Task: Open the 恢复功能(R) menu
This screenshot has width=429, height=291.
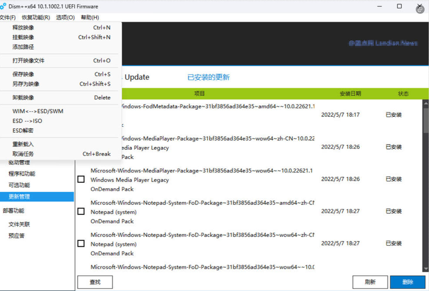Action: point(36,18)
